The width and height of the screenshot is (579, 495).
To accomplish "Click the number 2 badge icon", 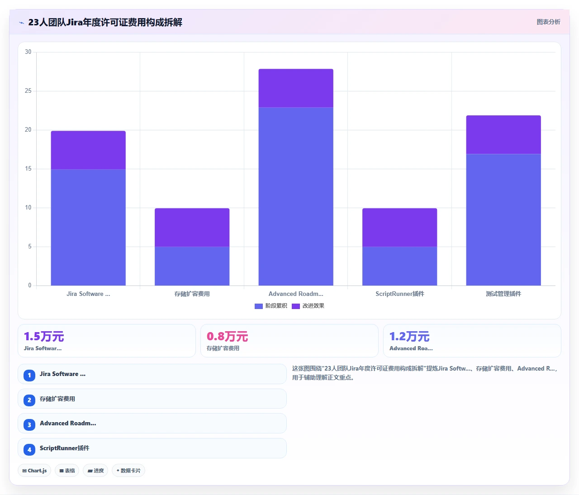I will point(29,400).
